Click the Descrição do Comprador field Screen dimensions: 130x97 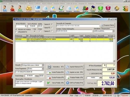click(78, 26)
